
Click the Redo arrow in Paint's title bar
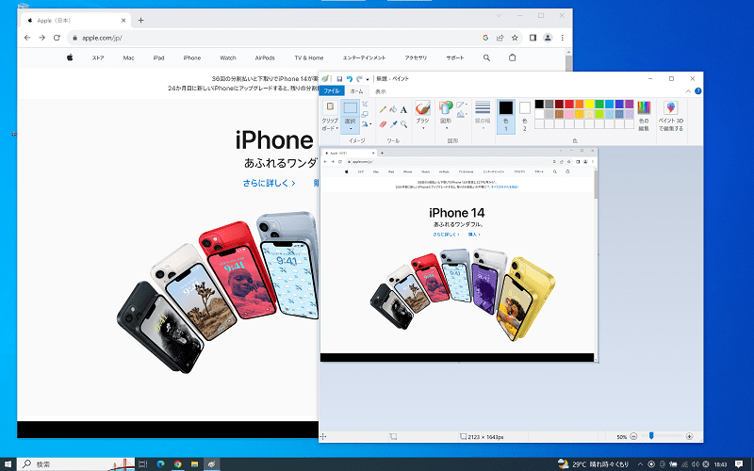359,79
